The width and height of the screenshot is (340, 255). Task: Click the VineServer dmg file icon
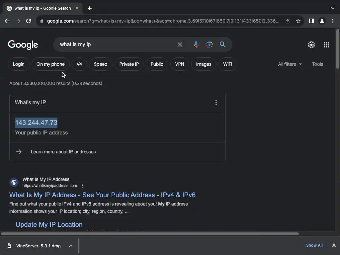9,245
